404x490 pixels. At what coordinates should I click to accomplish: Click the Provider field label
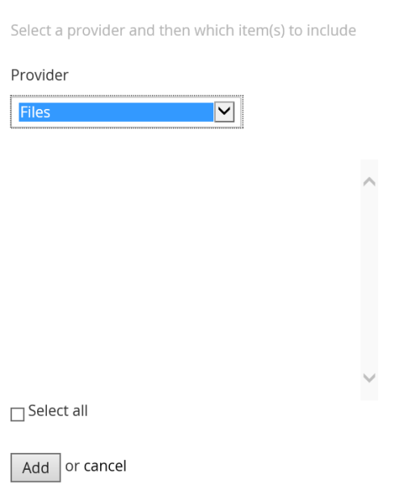[40, 75]
